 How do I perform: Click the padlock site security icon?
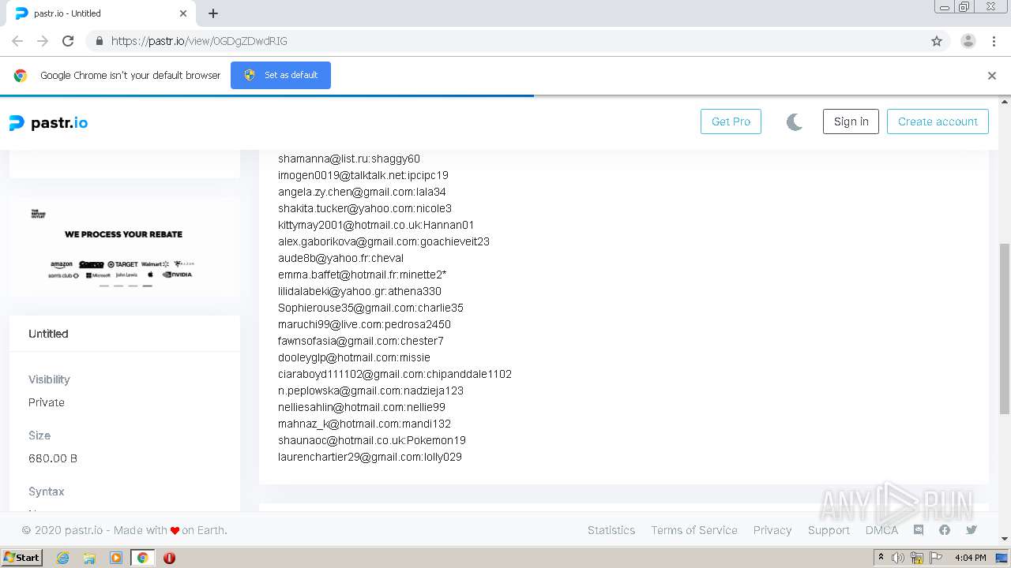coord(99,41)
